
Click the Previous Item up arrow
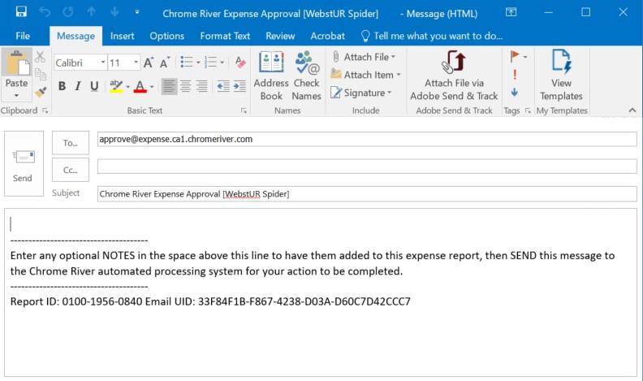(91, 12)
